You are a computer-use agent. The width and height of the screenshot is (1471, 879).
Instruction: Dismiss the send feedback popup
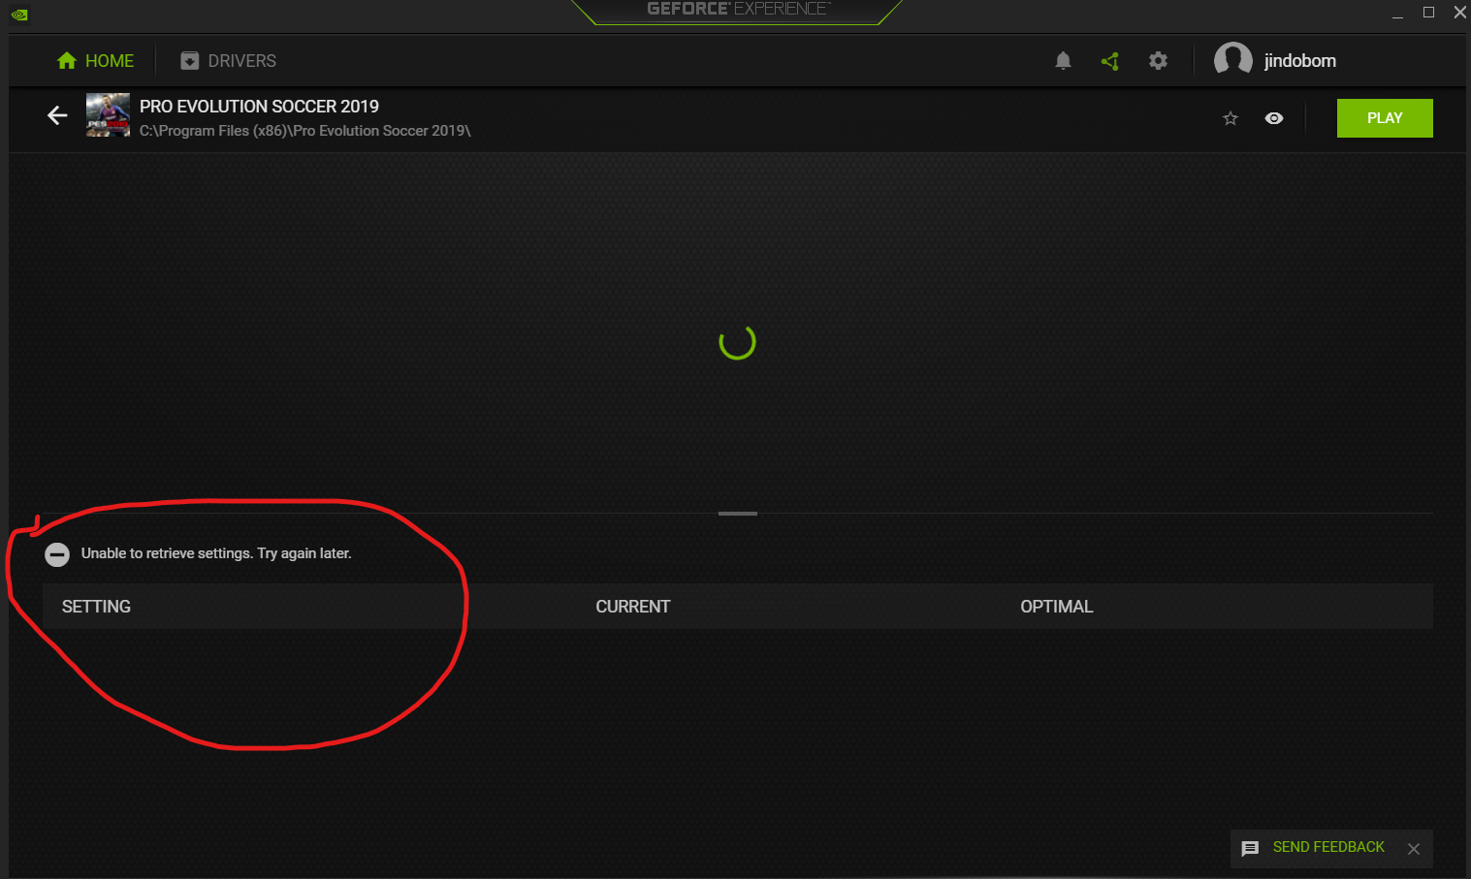tap(1414, 849)
